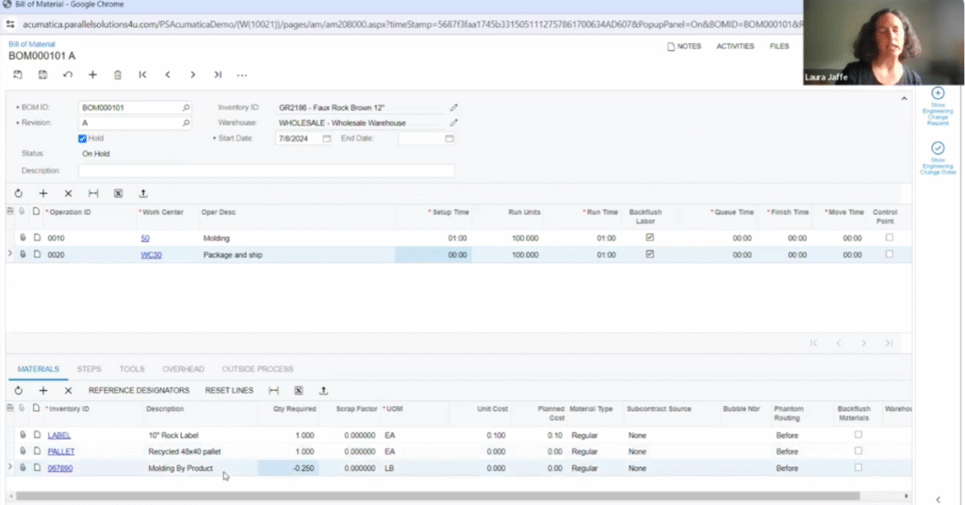Toggle Backflush Labor for the Molding operation

649,238
